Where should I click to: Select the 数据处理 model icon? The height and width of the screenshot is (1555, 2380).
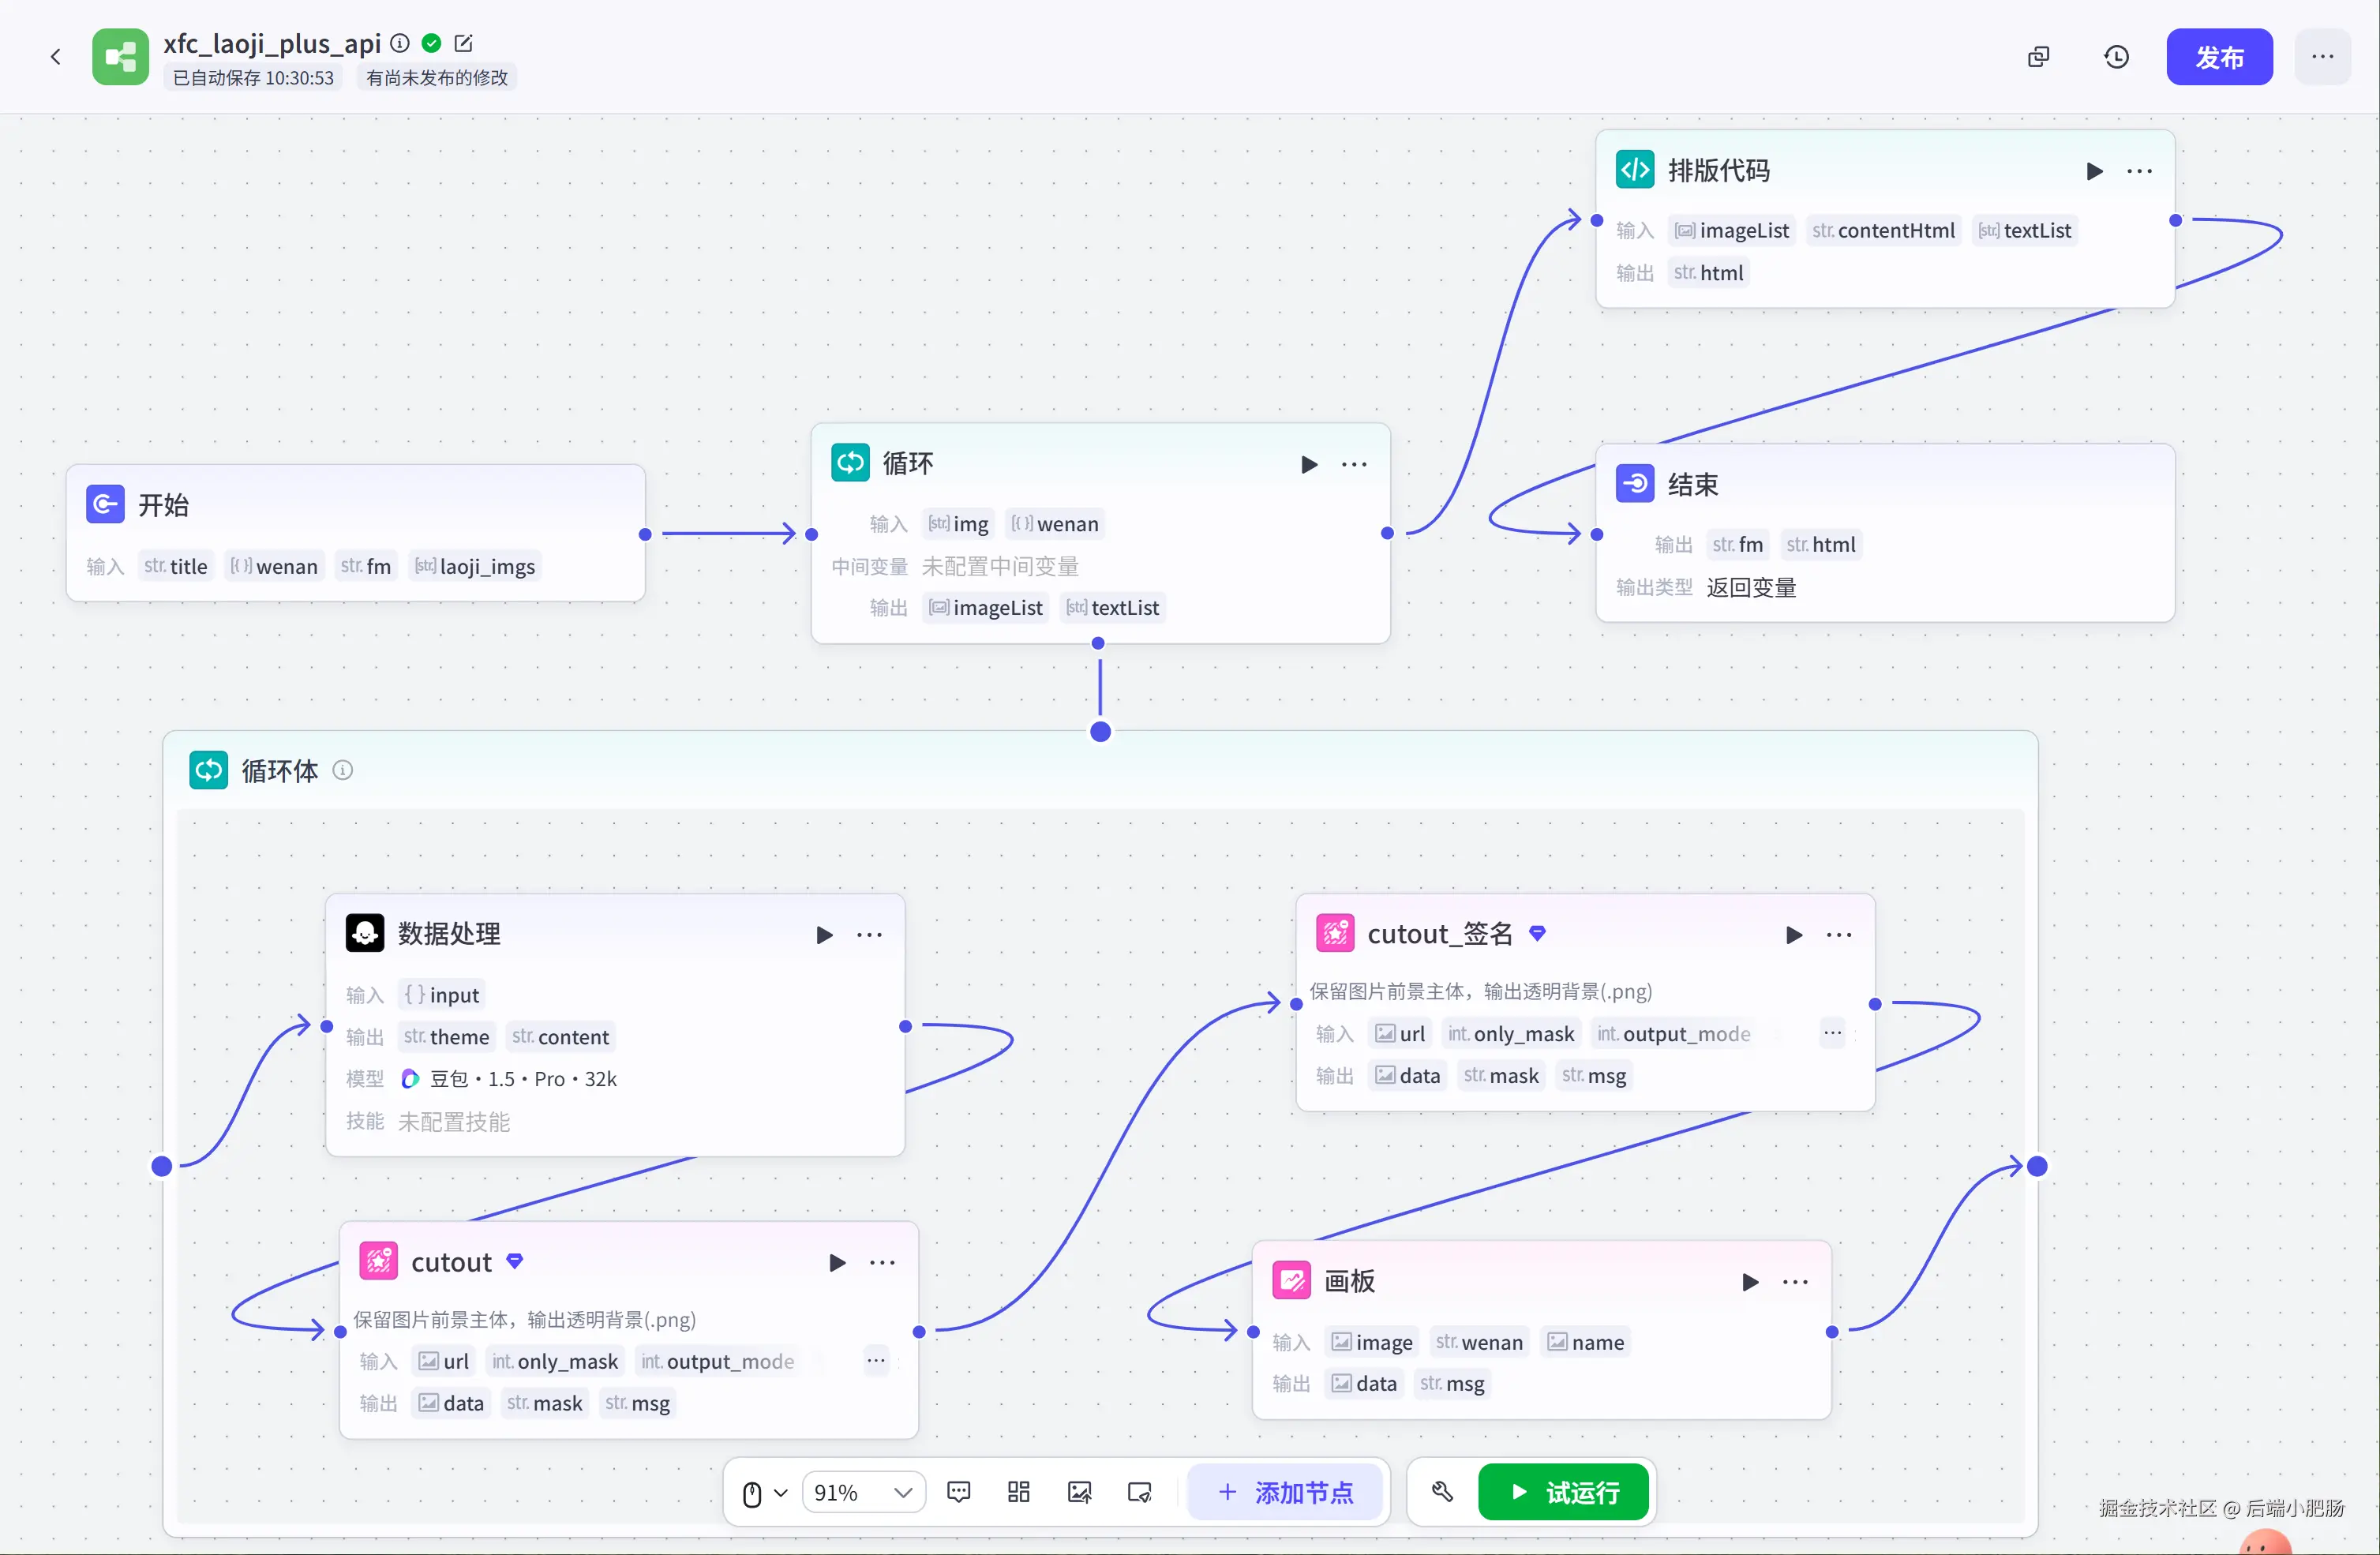(x=364, y=933)
